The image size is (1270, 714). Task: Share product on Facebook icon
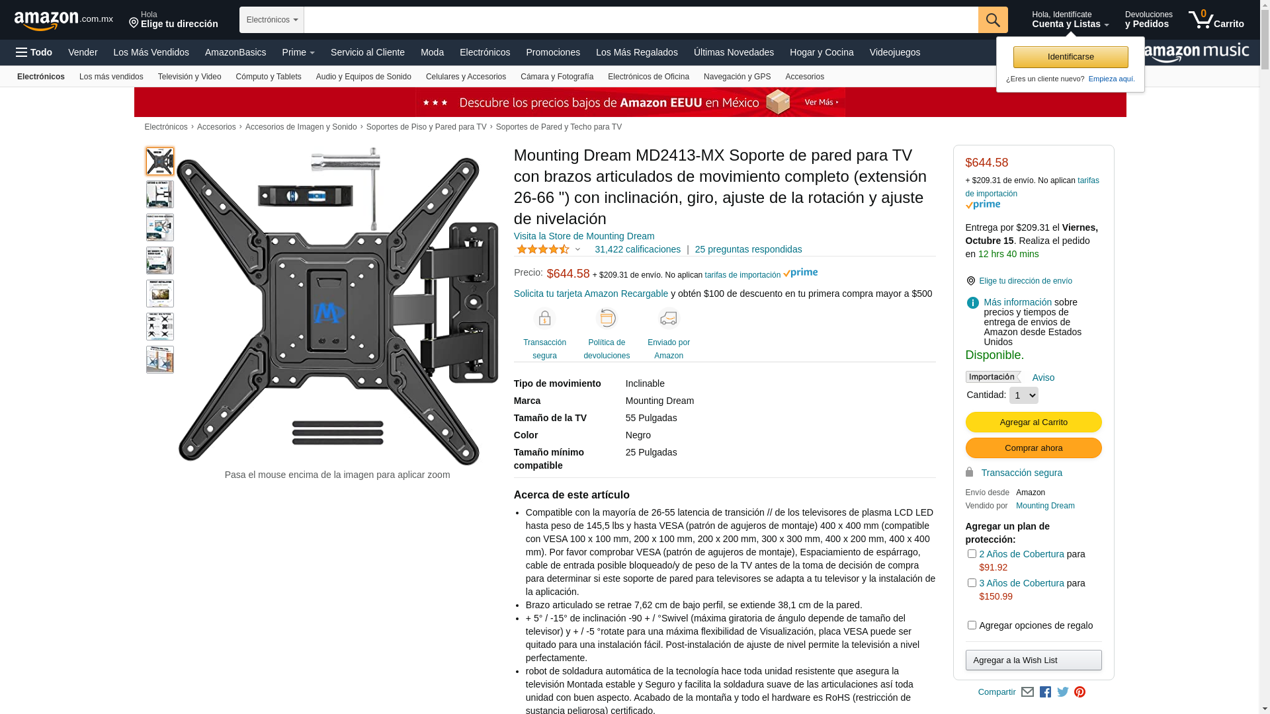click(1045, 692)
